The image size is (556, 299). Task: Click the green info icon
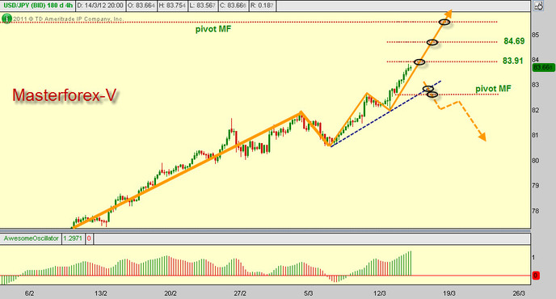(x=6, y=19)
